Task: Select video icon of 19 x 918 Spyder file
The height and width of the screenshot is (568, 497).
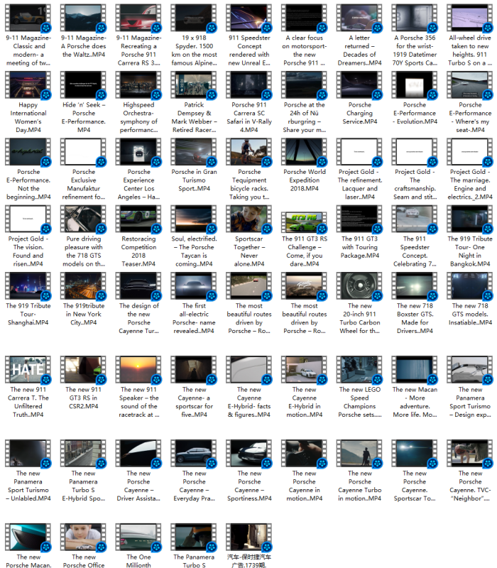Action: click(x=193, y=18)
